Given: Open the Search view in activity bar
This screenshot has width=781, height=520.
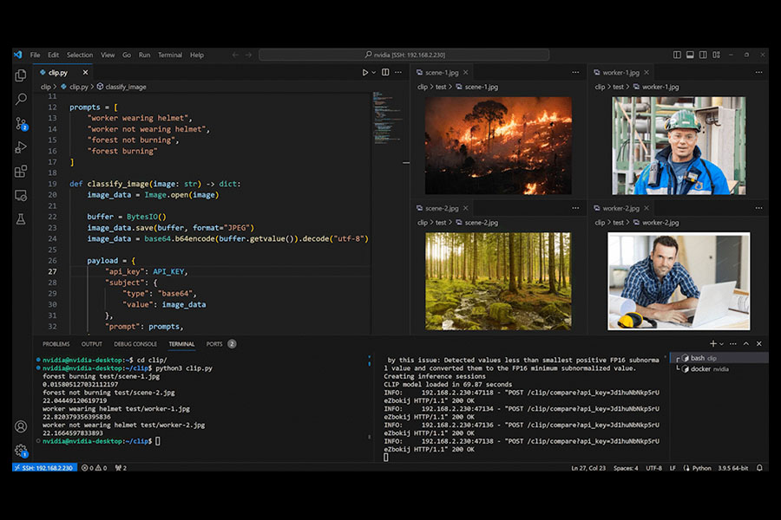Looking at the screenshot, I should pos(21,100).
